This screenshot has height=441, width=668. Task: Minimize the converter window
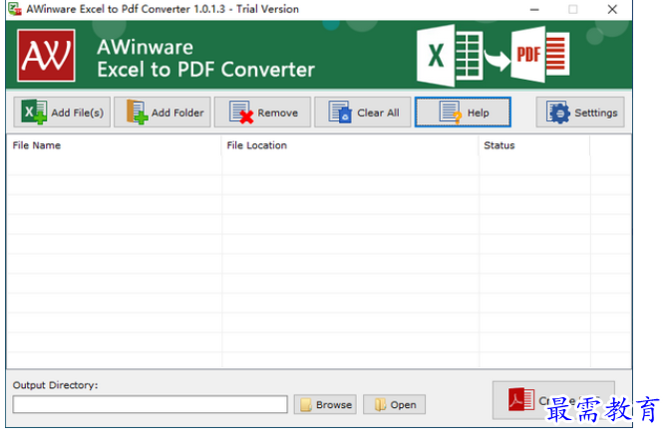point(534,9)
